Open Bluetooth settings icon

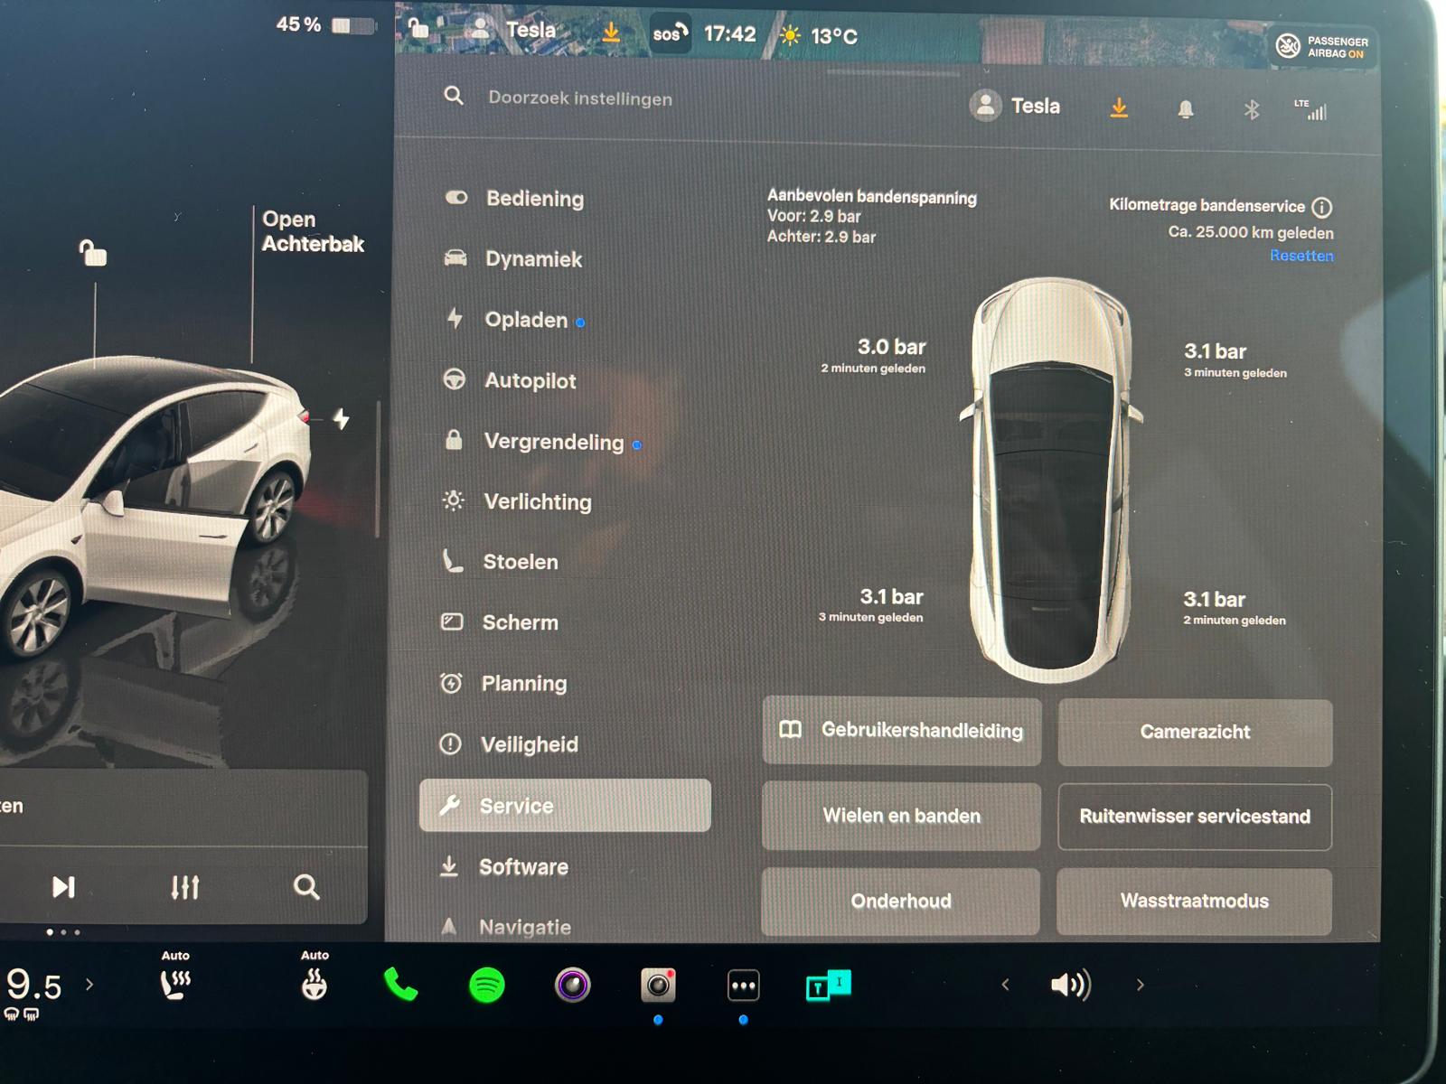coord(1252,109)
